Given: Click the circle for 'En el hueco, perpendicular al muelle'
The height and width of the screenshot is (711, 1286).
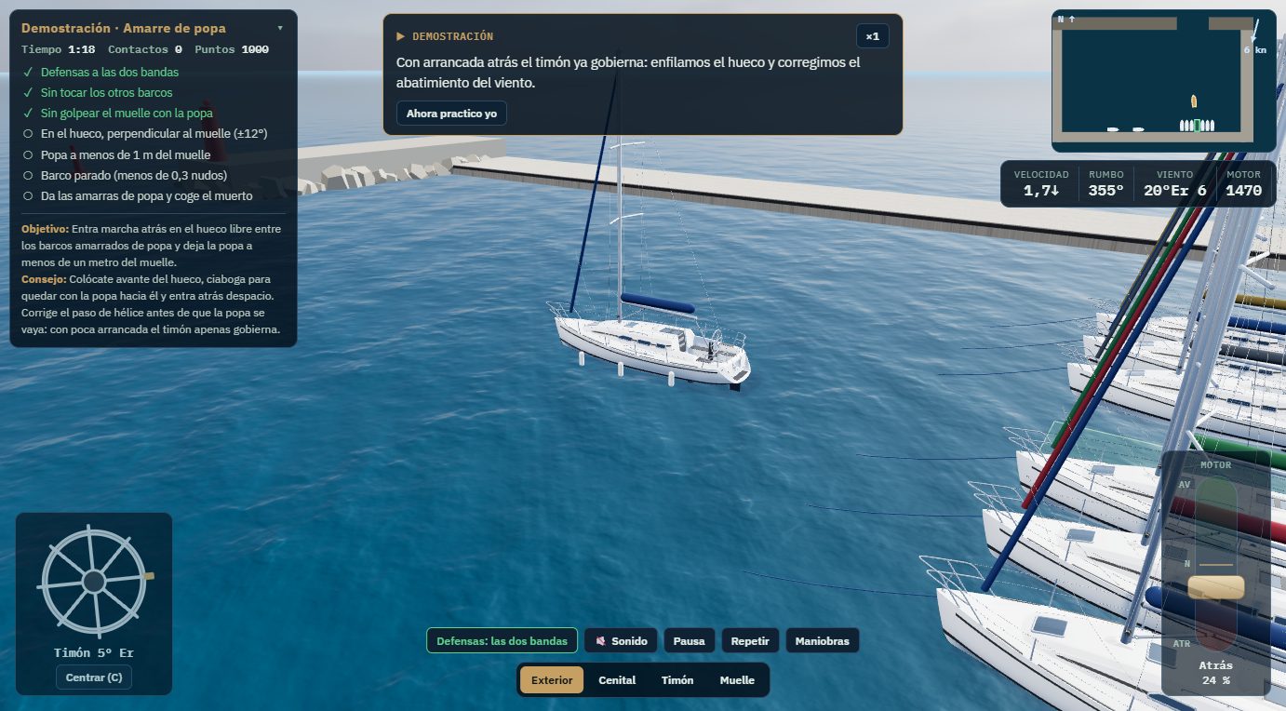Looking at the screenshot, I should 28,134.
